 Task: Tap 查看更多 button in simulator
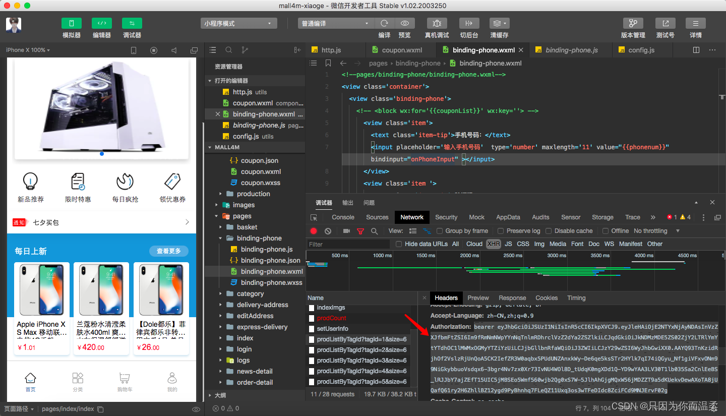[x=168, y=251]
